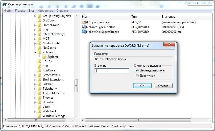Click the Значение value input field

(x=112, y=71)
